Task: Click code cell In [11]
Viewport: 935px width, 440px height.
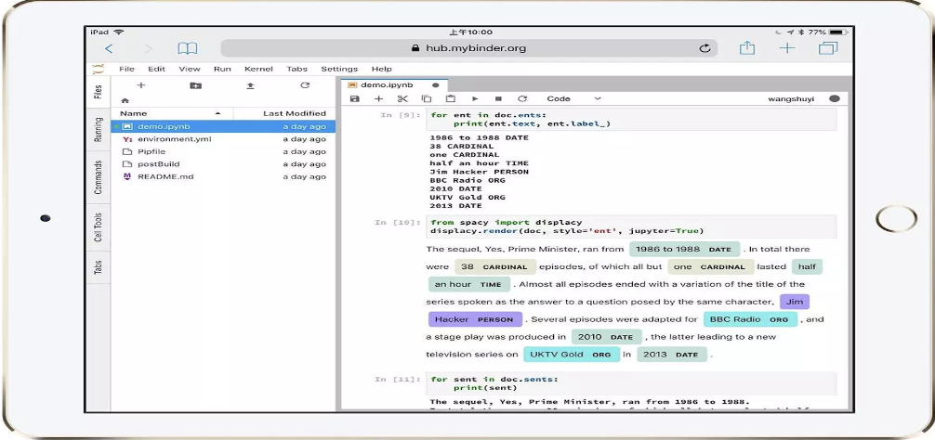Action: (631, 383)
